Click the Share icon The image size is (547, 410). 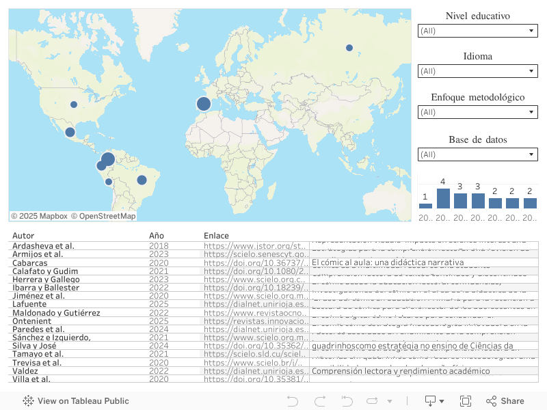[x=491, y=401]
